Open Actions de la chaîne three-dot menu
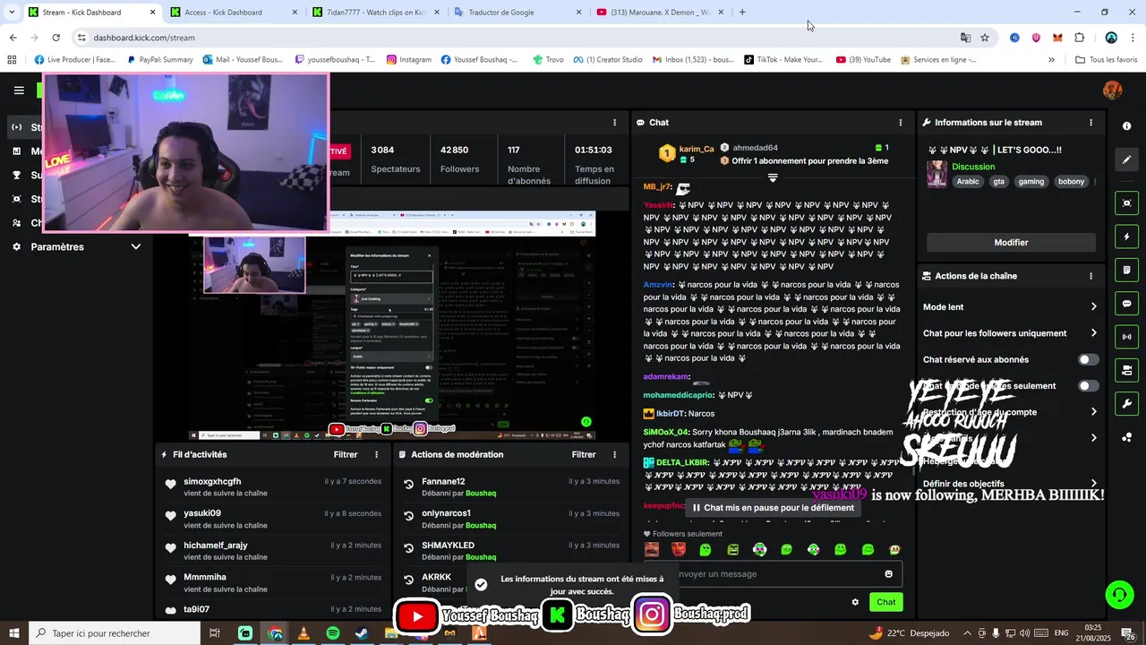This screenshot has height=645, width=1146. coord(1090,276)
